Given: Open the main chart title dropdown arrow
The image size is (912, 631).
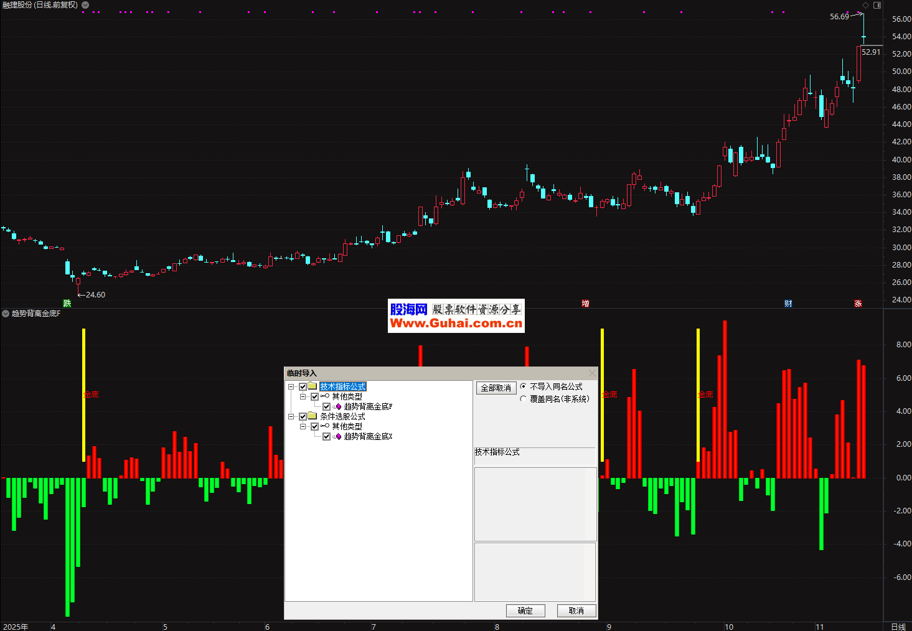Looking at the screenshot, I should (x=85, y=5).
